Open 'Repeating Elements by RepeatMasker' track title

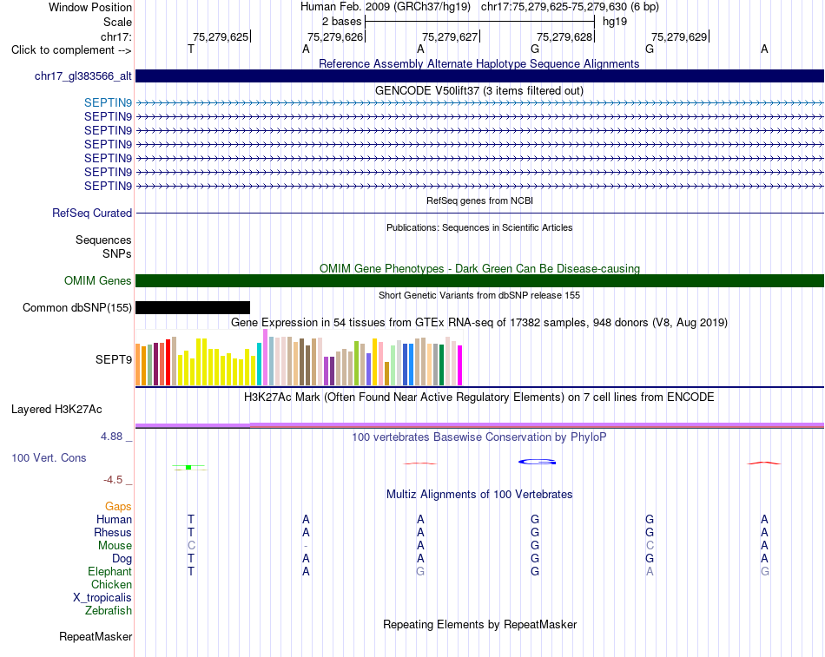(479, 624)
